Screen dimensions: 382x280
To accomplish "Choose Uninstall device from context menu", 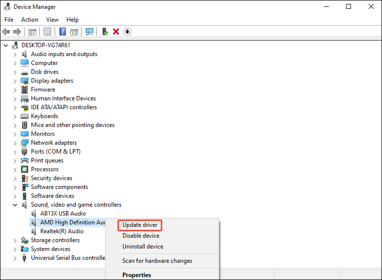I will point(143,247).
